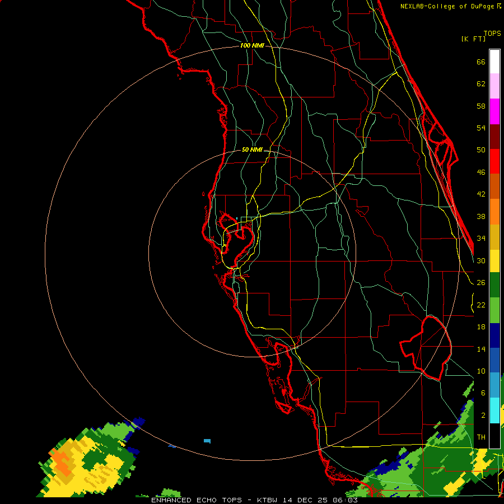The image size is (504, 504).
Task: Choose the bright red legend color block
Action: click(494, 161)
